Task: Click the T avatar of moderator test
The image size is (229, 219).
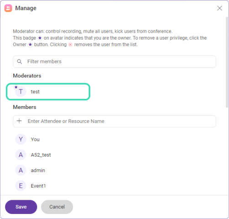Action: (21, 92)
